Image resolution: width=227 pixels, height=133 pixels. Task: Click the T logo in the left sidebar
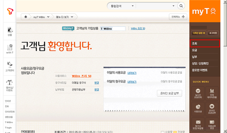(x=10, y=11)
